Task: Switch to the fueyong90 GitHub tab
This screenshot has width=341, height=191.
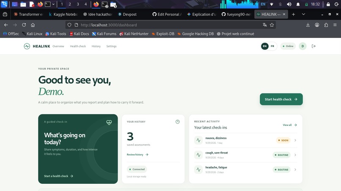Action: (236, 14)
